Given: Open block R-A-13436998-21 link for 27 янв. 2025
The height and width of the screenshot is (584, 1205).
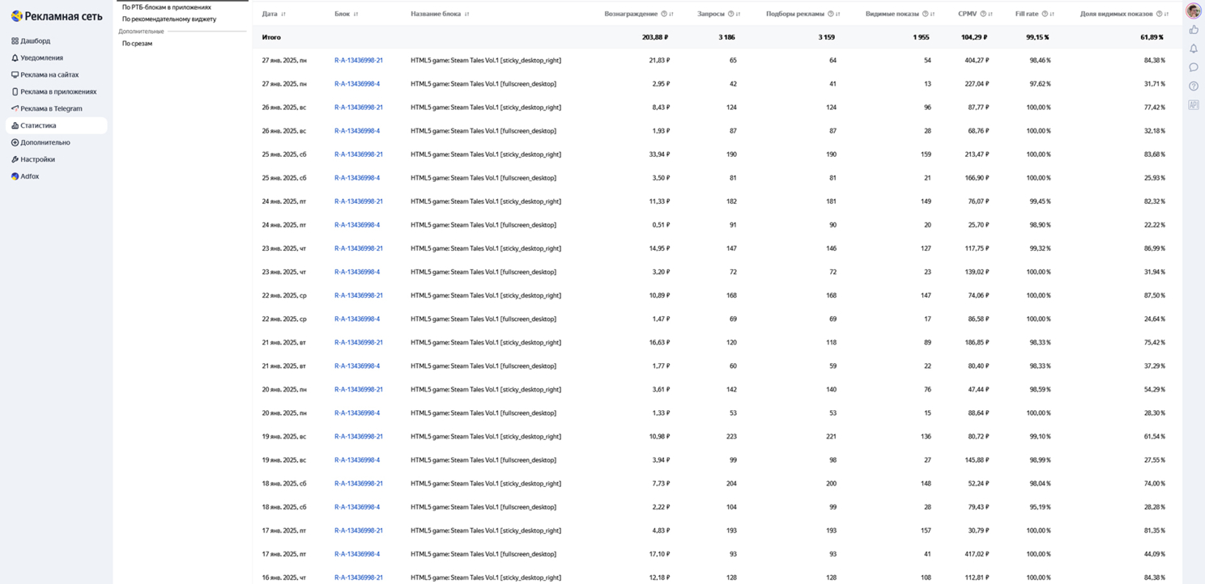Looking at the screenshot, I should click(358, 61).
